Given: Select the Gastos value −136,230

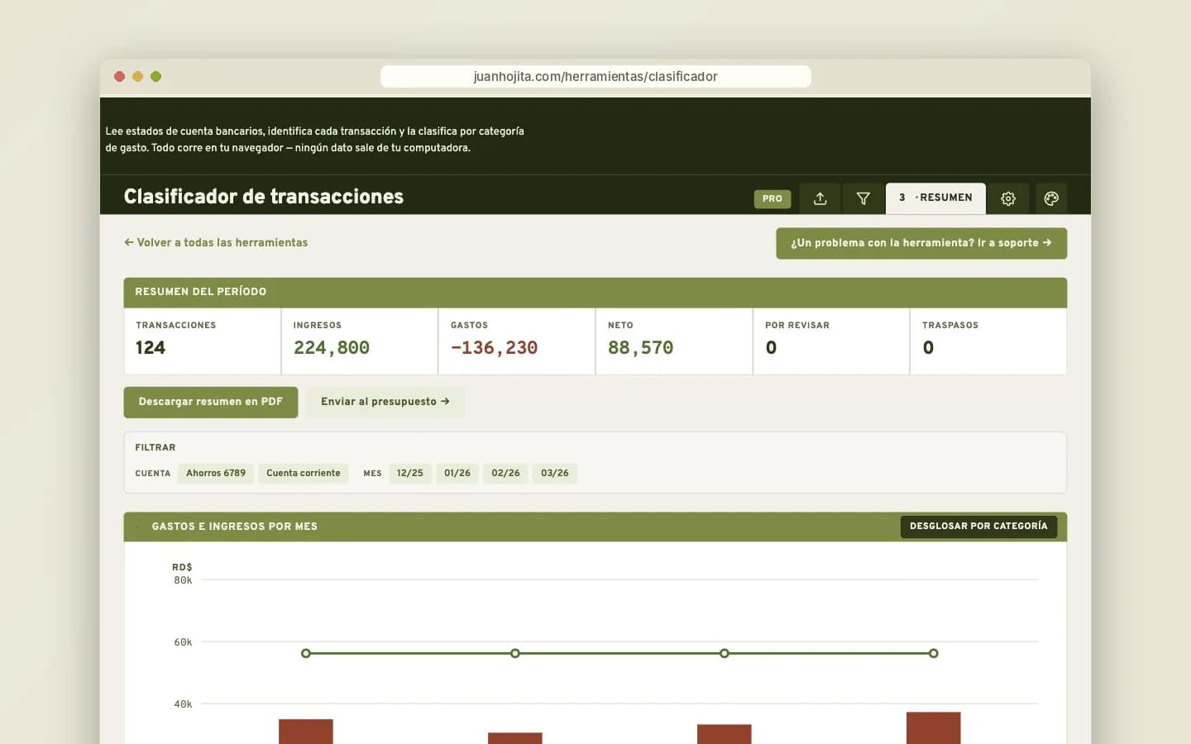Looking at the screenshot, I should pyautogui.click(x=495, y=348).
